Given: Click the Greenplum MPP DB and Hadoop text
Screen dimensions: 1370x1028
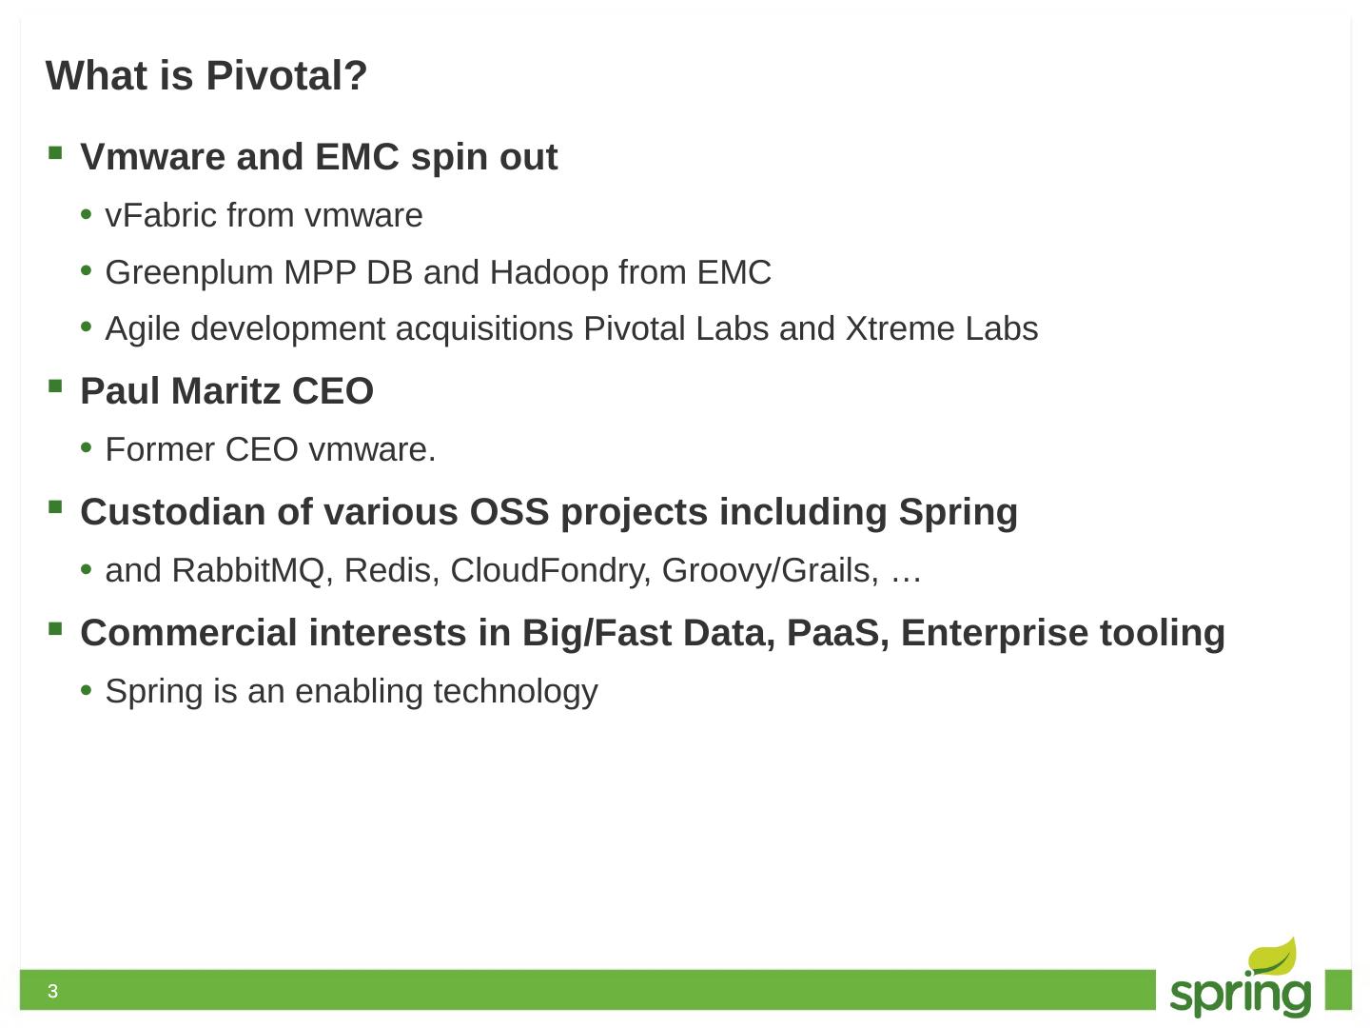Looking at the screenshot, I should tap(438, 272).
